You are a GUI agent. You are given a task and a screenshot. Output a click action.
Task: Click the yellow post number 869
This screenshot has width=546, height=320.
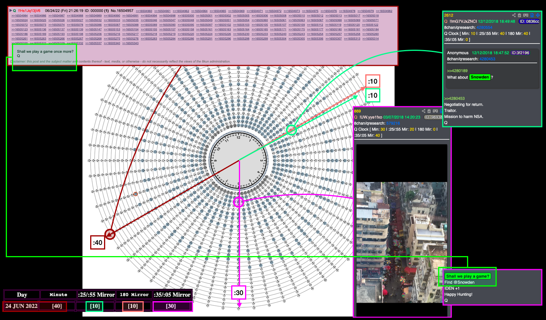pos(358,111)
